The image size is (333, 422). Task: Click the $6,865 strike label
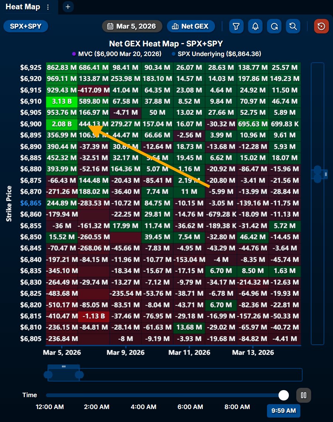(31, 203)
